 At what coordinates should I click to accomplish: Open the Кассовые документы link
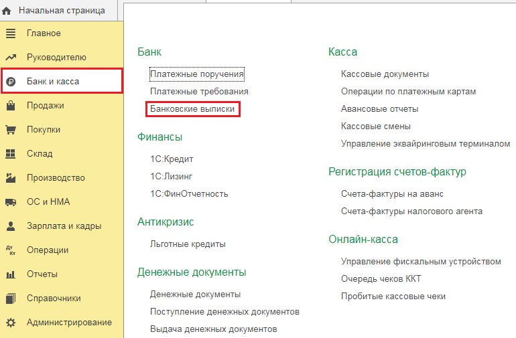pos(385,74)
